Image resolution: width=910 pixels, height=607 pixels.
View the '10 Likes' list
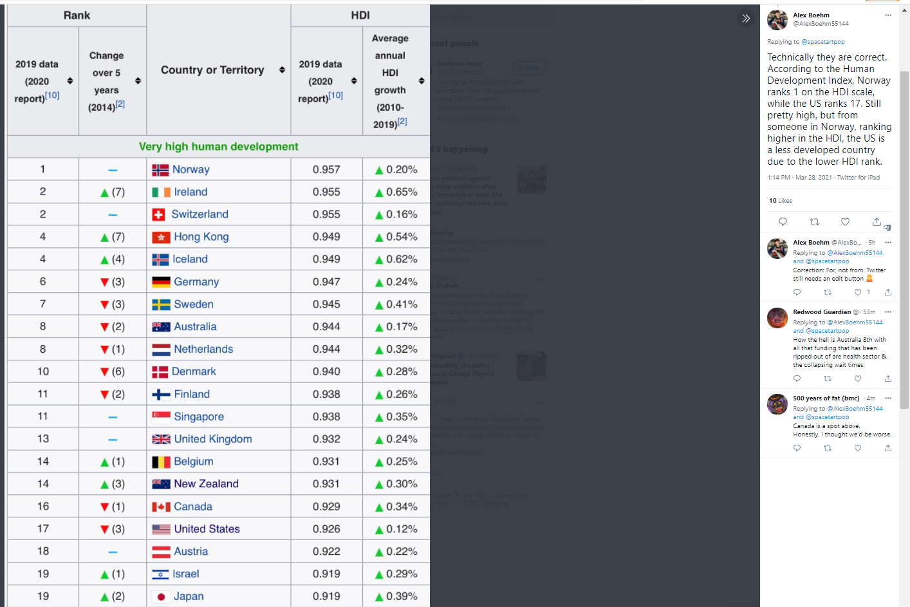tap(781, 201)
